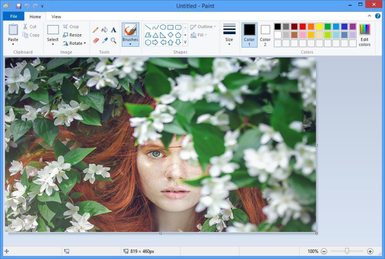Expand the Shapes gallery more arrow
Viewport: 385px width, 259px height.
pos(185,42)
